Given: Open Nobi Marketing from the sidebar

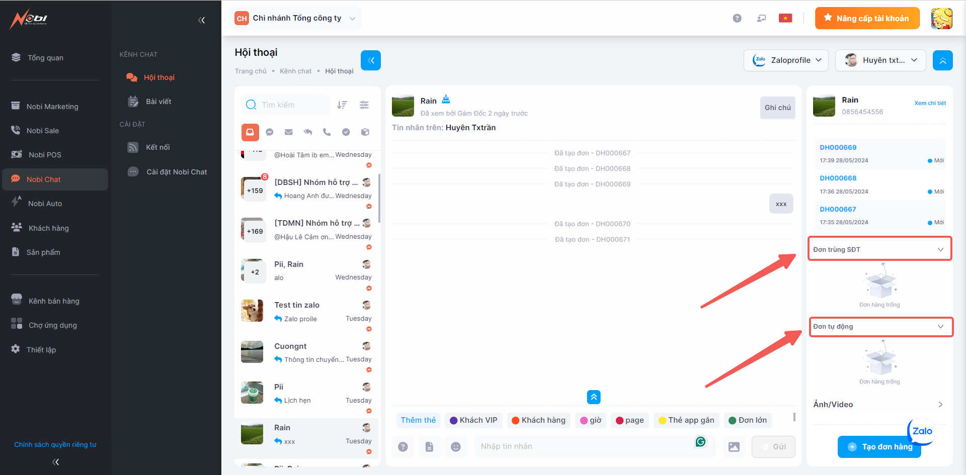Looking at the screenshot, I should [52, 107].
